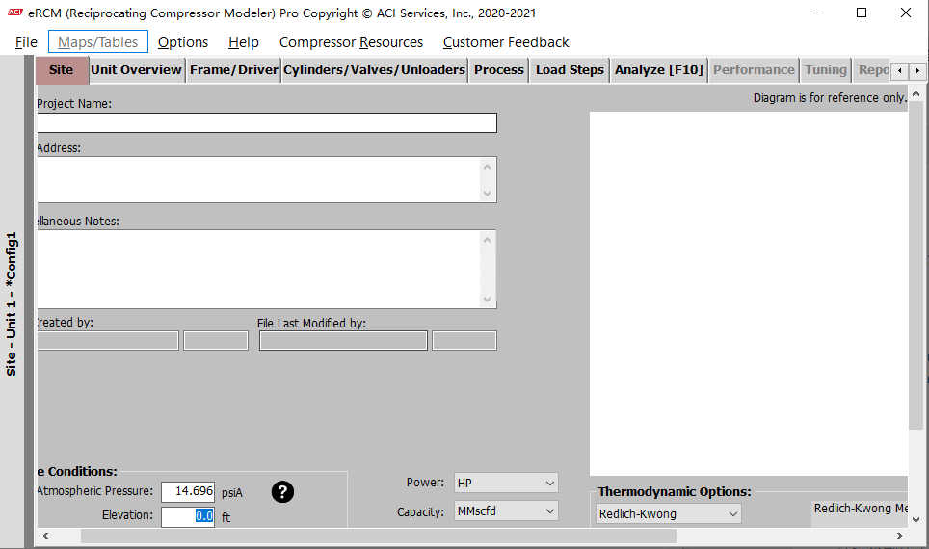The width and height of the screenshot is (929, 549).
Task: Close the eRCM window
Action: [906, 13]
